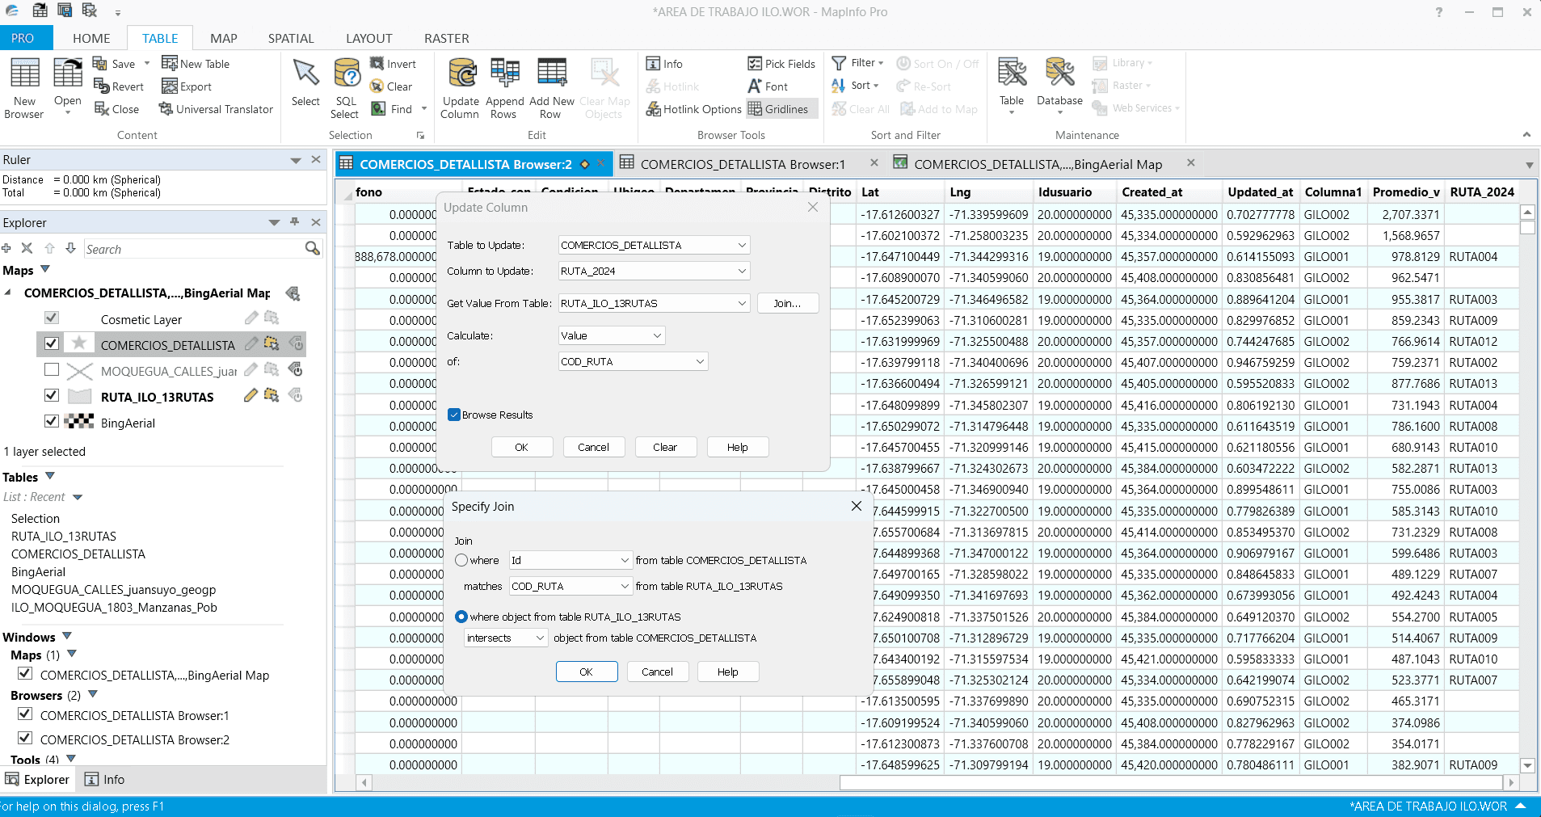
Task: Select RUTA_ILO_13RUTAS in Tables list
Action: (64, 536)
